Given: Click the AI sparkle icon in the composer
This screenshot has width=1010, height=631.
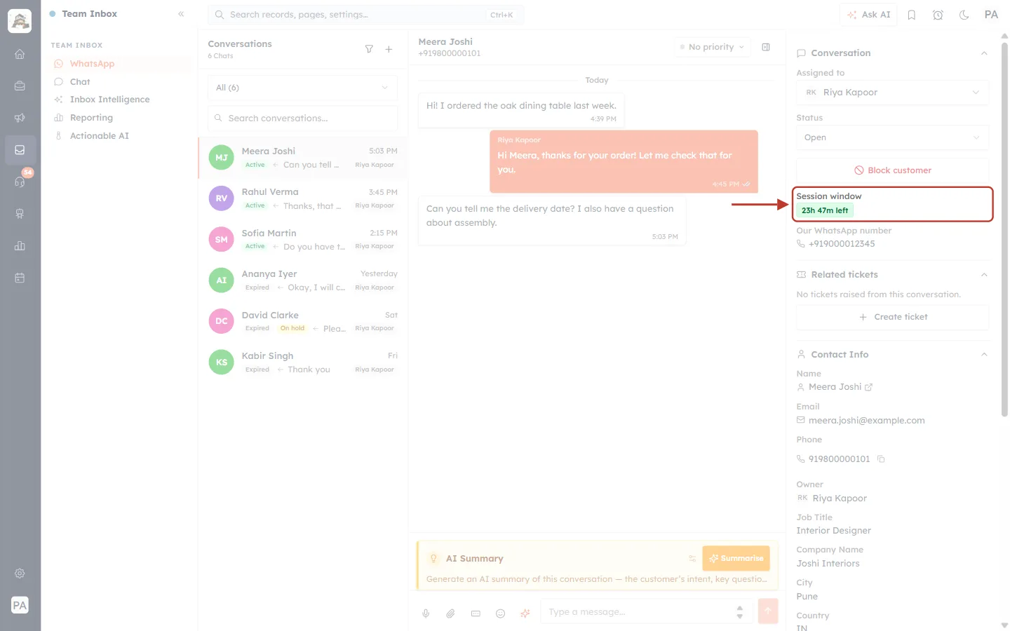Looking at the screenshot, I should [x=525, y=613].
